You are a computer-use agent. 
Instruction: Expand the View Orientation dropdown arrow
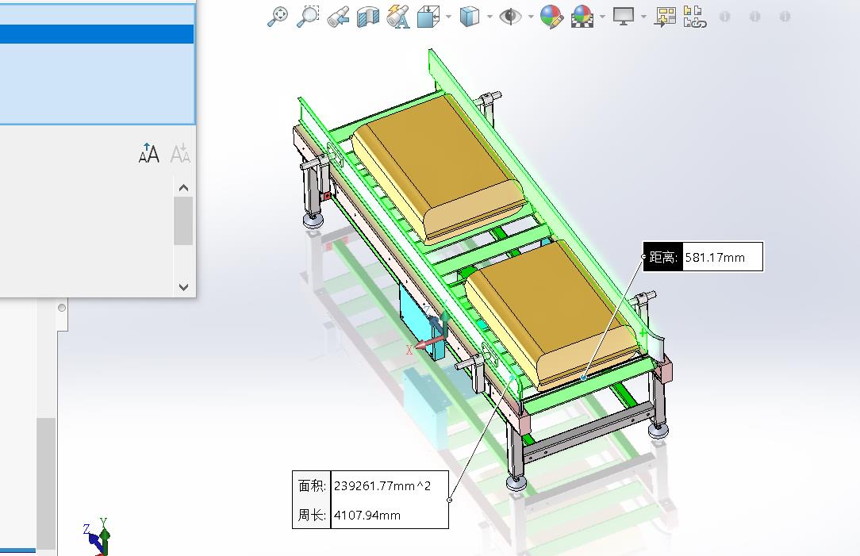[449, 17]
